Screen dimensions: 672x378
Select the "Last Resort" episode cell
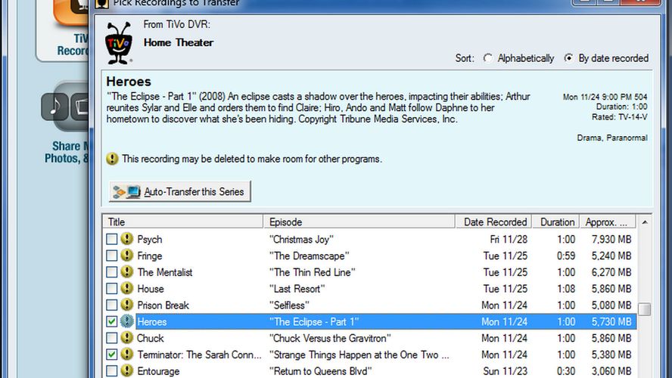297,289
